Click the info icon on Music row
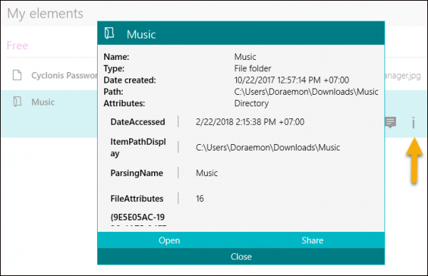 [413, 123]
